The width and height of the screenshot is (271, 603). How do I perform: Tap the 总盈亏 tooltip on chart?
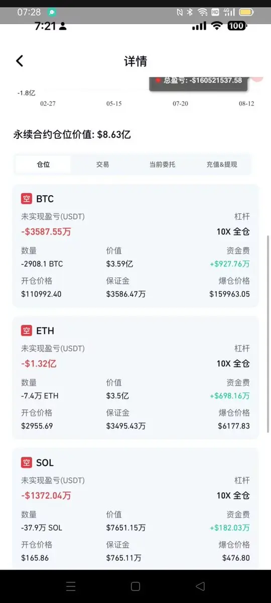click(x=198, y=82)
